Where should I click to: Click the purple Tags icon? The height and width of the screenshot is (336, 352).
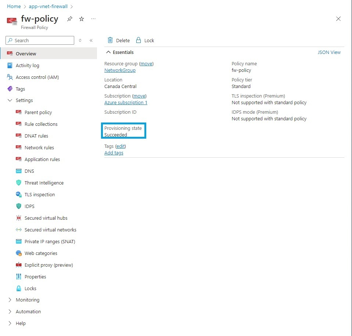[10, 89]
